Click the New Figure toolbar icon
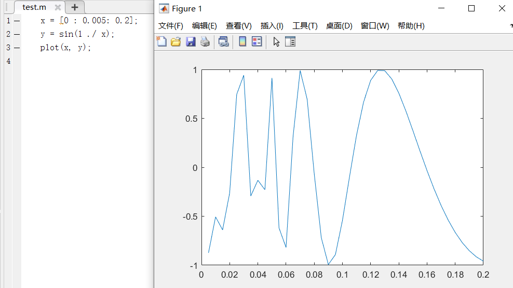This screenshot has height=288, width=513. 161,41
